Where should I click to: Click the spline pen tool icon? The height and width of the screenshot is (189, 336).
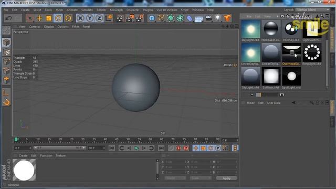pos(161,18)
